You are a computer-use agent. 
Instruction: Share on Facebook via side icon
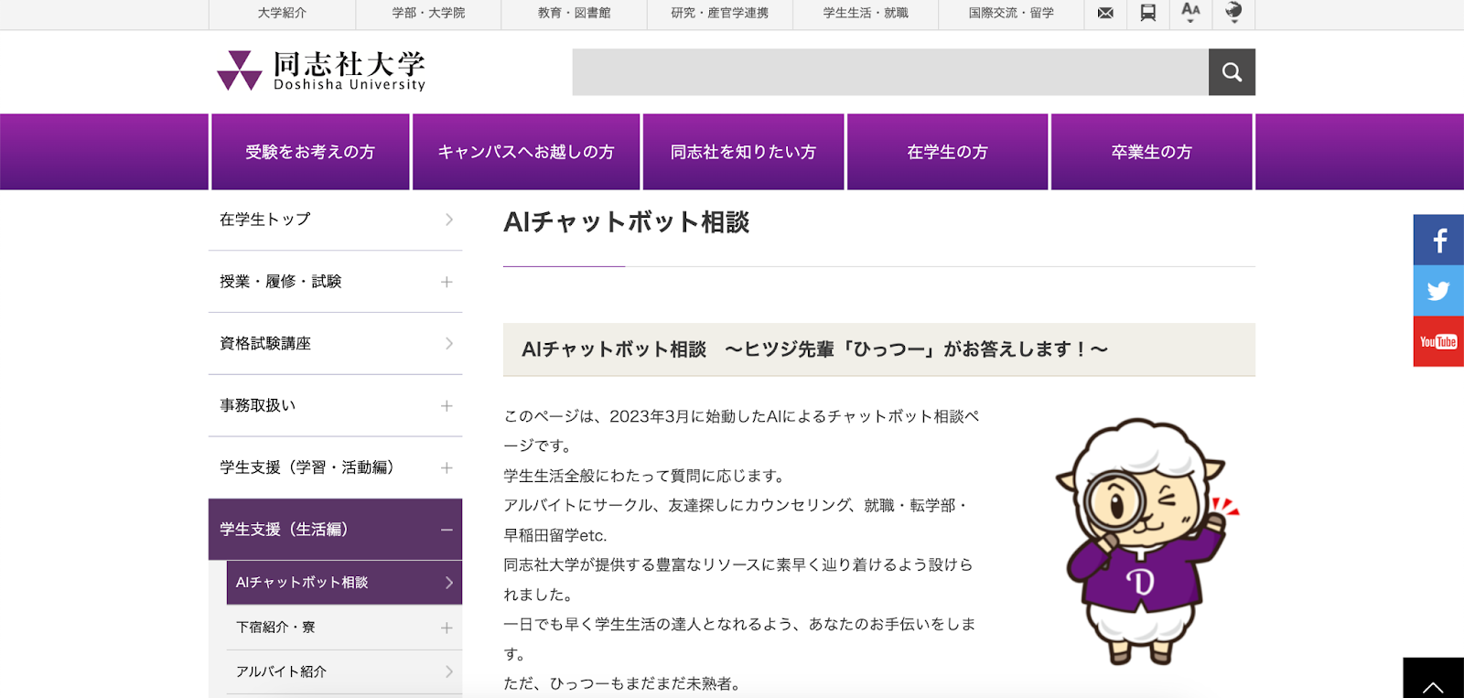pos(1438,240)
